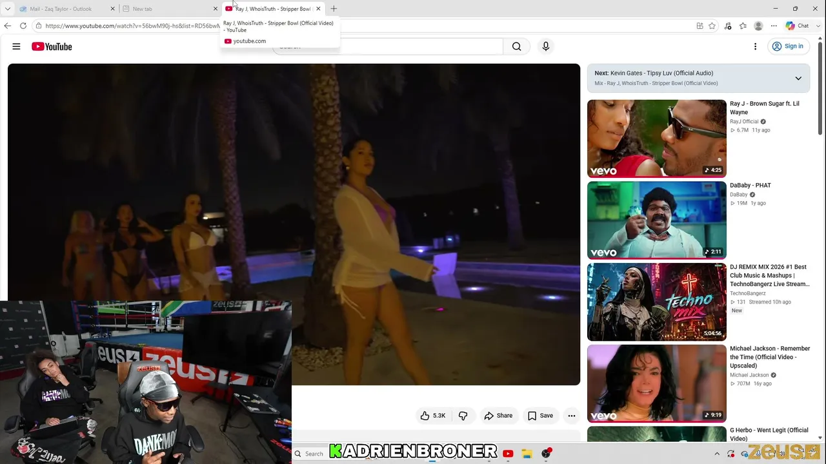The image size is (826, 464).
Task: Open YouTube settings three-dot menu
Action: click(x=755, y=46)
